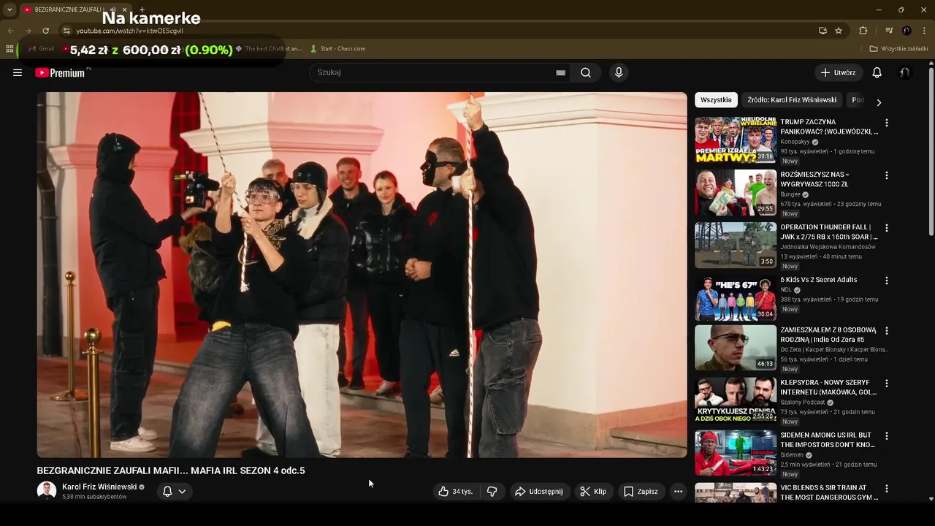The width and height of the screenshot is (935, 526).
Task: Go to YouTube Premium home logo
Action: click(60, 72)
